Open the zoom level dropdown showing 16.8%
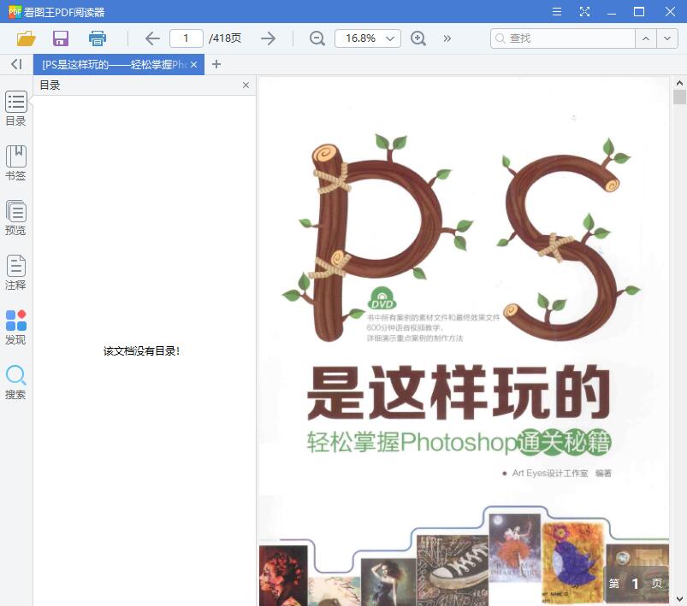Image resolution: width=687 pixels, height=606 pixels. (x=368, y=38)
